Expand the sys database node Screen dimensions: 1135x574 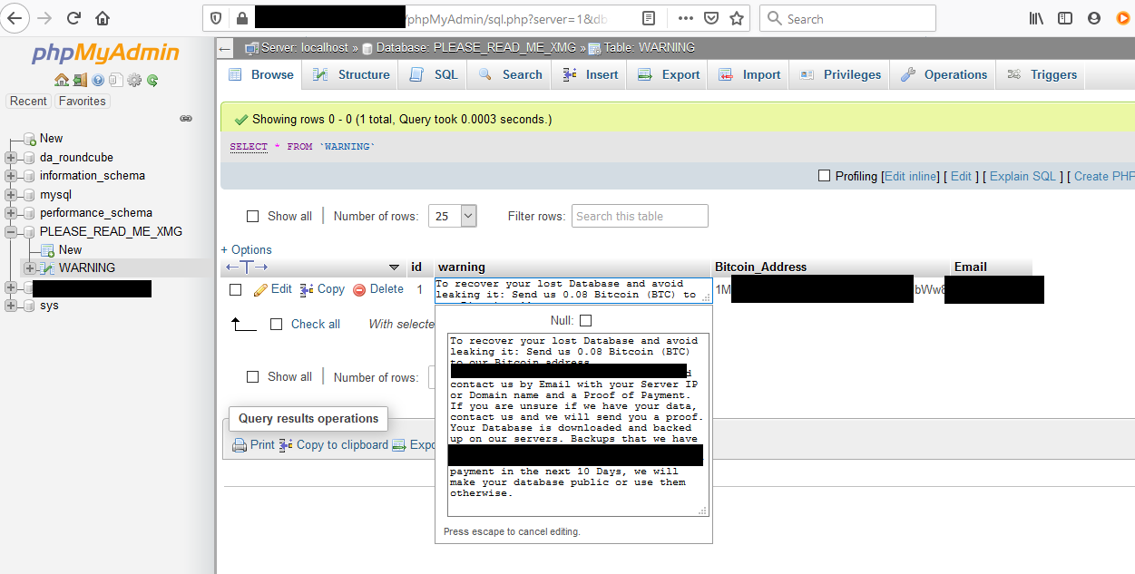point(11,306)
